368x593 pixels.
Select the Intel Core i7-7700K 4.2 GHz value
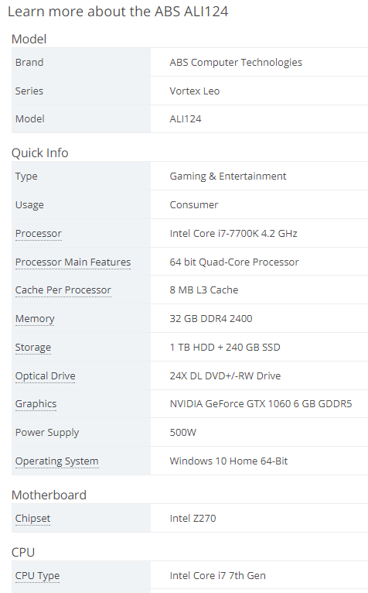(x=233, y=233)
